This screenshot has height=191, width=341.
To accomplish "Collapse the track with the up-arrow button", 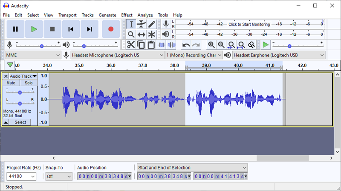I will (6, 122).
